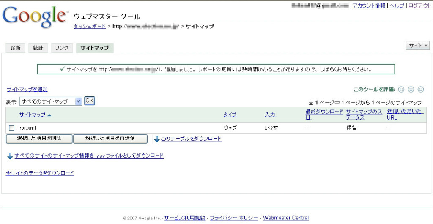
Task: Switch to the リンク tab
Action: coord(62,48)
